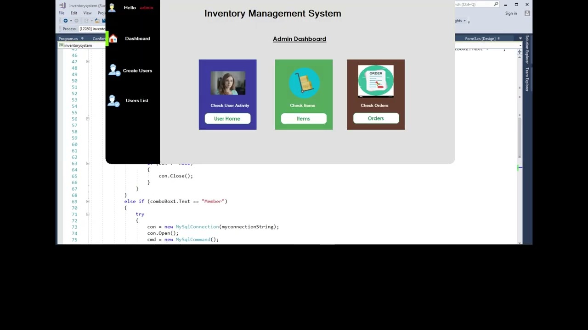Open the Navigate Backward history dropdown
This screenshot has width=588, height=330.
tap(70, 21)
